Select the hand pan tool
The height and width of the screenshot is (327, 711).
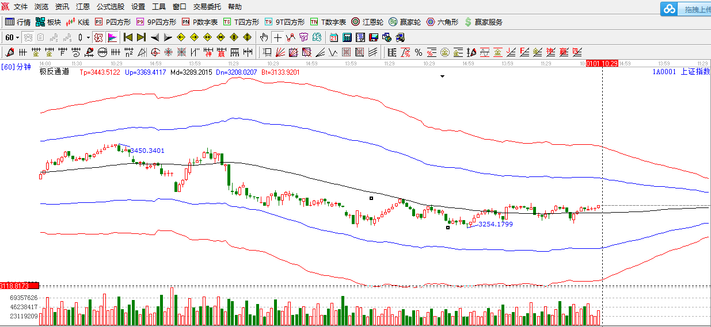pyautogui.click(x=264, y=37)
